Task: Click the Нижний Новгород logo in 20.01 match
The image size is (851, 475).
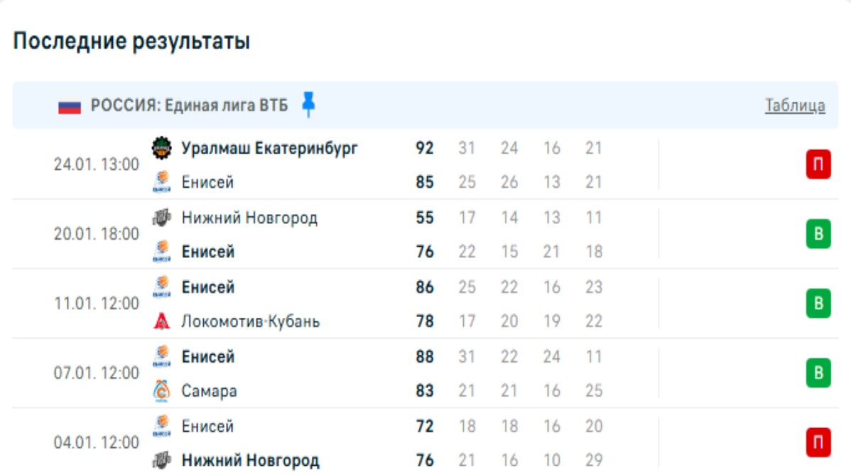Action: click(x=162, y=218)
